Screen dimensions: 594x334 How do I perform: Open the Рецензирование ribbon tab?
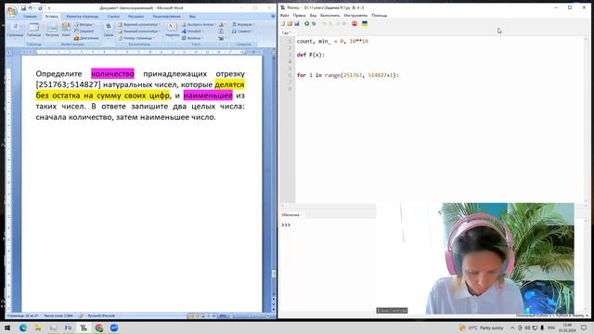tap(167, 17)
